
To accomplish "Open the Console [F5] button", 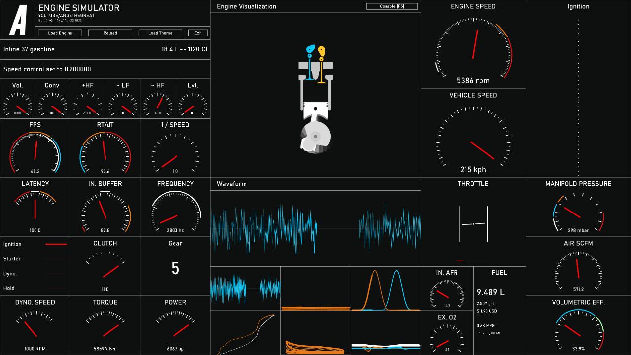I will 392,6.
